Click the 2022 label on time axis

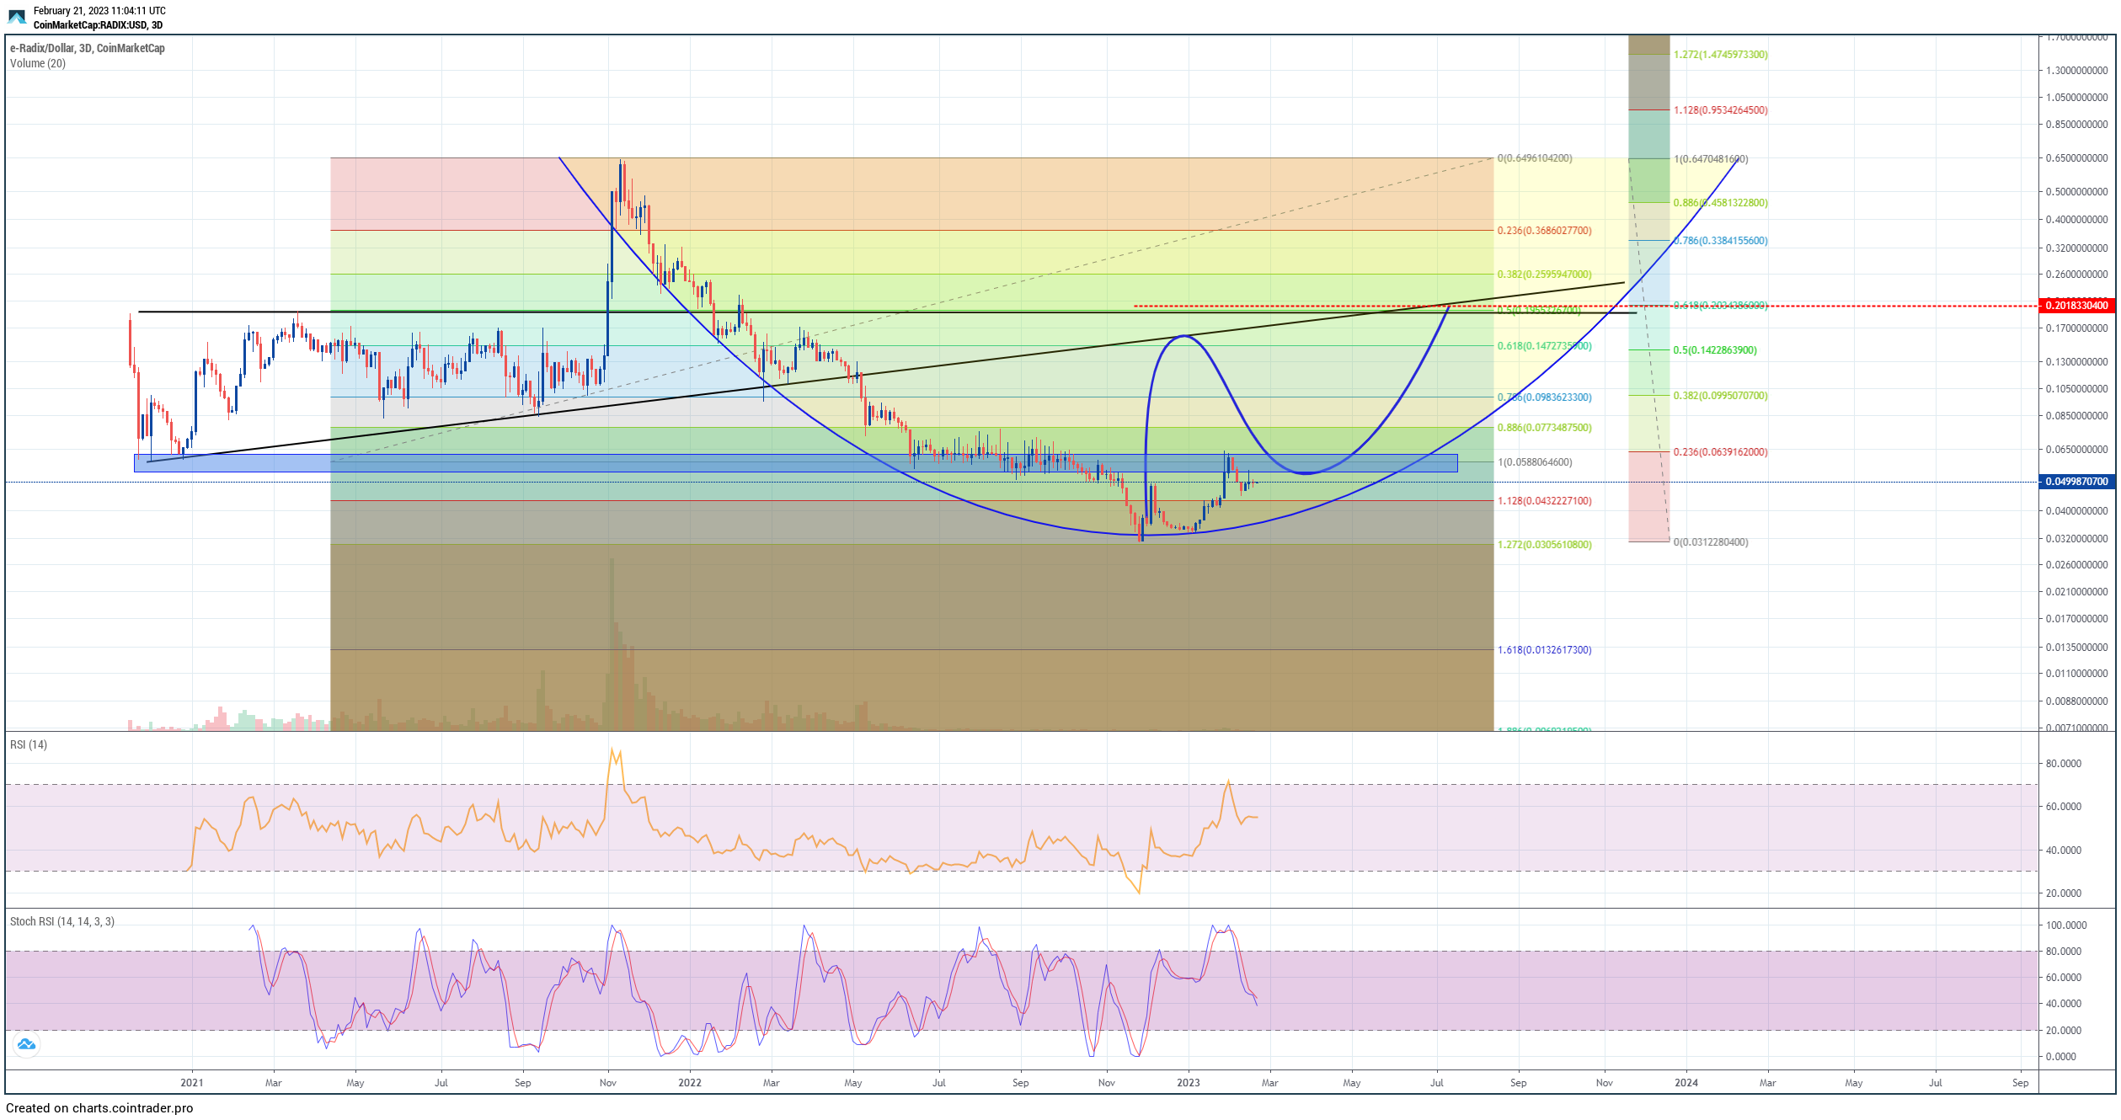[689, 1083]
